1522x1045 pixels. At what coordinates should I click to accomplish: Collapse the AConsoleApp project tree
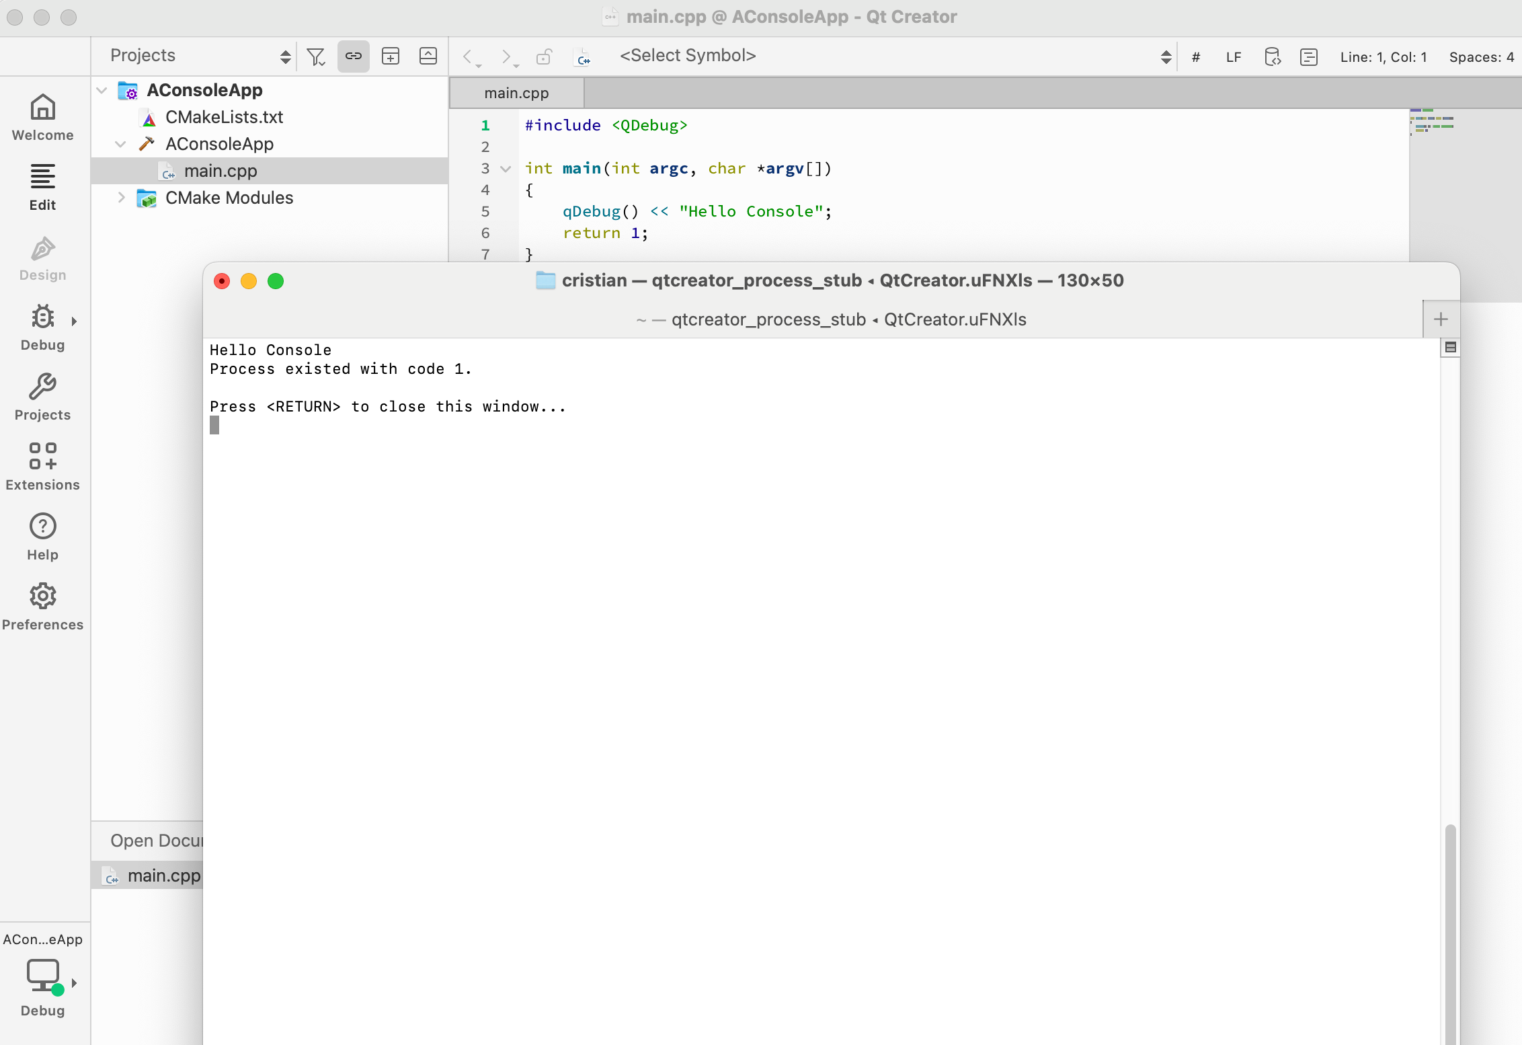coord(101,90)
